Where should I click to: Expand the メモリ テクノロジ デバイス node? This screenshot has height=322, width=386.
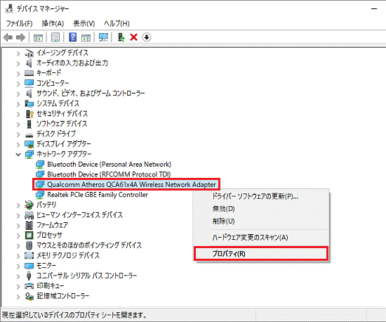[18, 256]
